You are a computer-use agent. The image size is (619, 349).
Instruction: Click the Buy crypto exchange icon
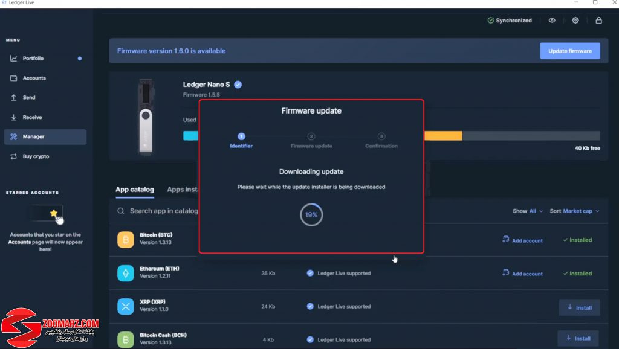(13, 156)
